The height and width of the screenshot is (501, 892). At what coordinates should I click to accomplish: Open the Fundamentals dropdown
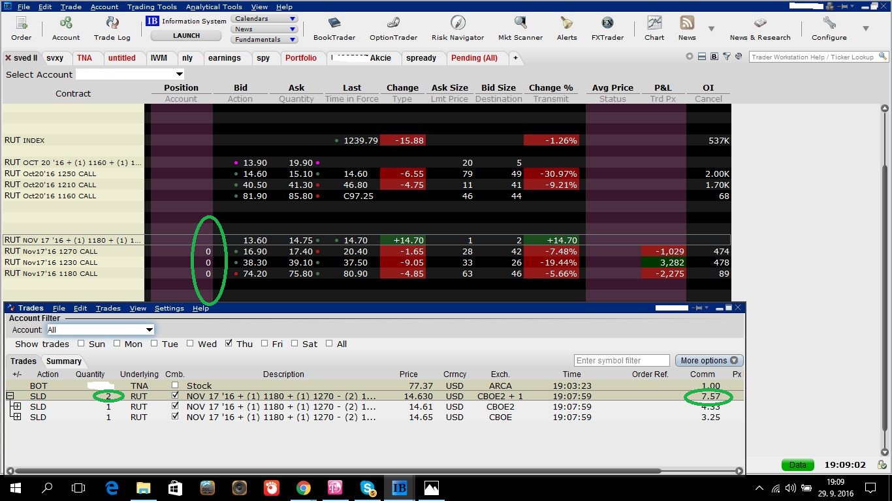click(x=264, y=40)
